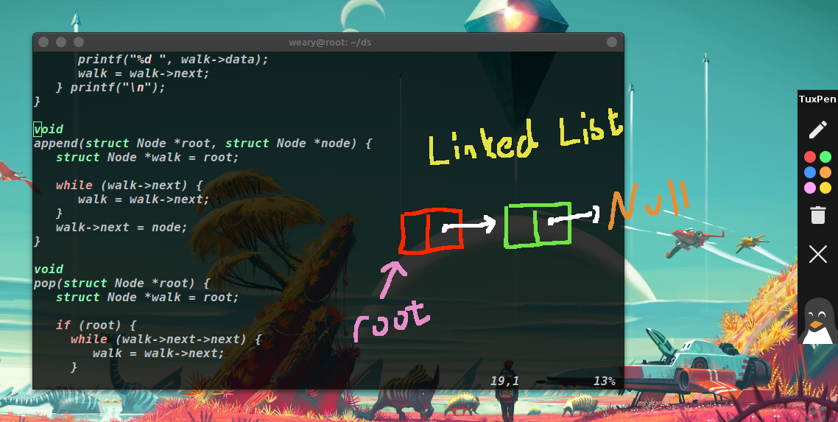This screenshot has width=838, height=422.
Task: Click the 'if (root) {' line
Action: tap(96, 326)
